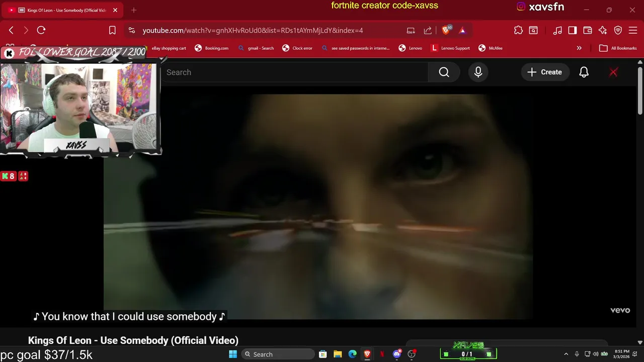Open the McAfee bookmark

pos(491,48)
